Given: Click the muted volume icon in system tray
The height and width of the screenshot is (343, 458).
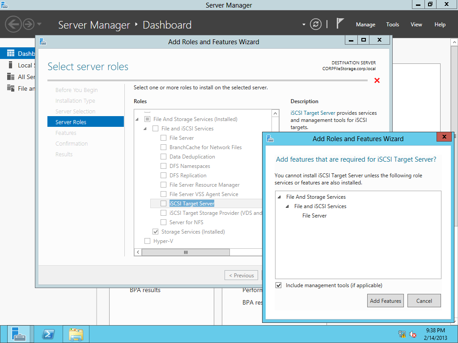Looking at the screenshot, I should click(x=412, y=334).
